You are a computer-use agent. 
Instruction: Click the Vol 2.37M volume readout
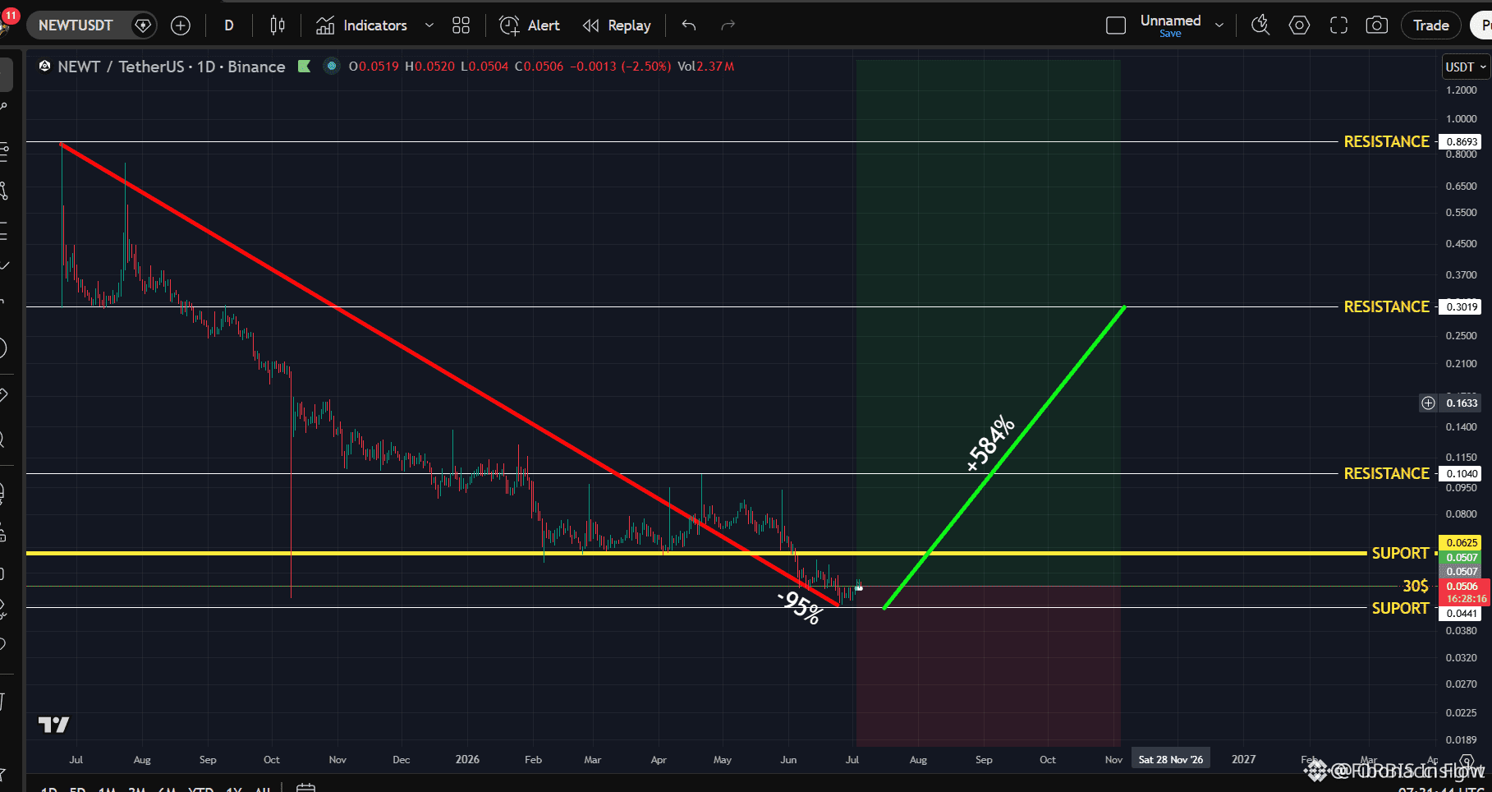[705, 67]
